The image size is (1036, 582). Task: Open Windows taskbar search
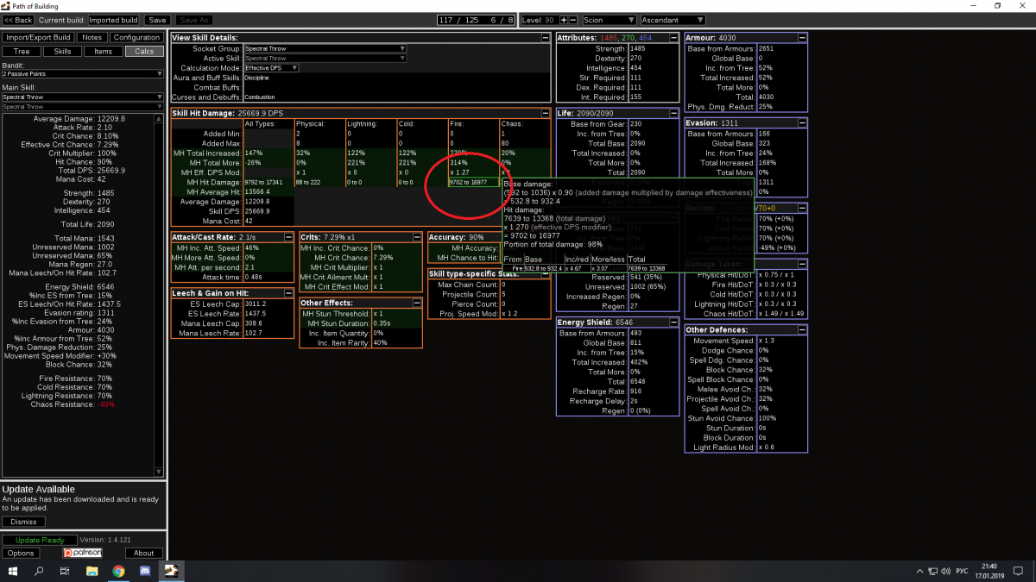tap(40, 571)
